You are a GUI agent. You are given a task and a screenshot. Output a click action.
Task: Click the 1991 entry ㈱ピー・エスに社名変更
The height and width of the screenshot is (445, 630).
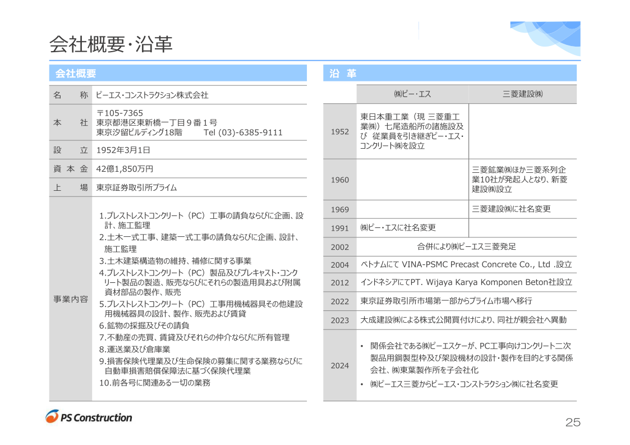coord(398,227)
